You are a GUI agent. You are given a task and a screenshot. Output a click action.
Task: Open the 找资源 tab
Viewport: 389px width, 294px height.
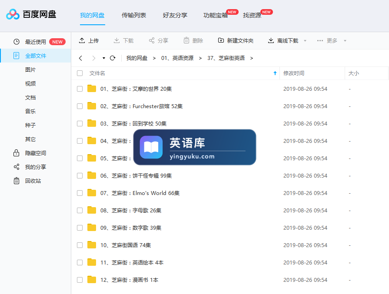[x=252, y=15]
